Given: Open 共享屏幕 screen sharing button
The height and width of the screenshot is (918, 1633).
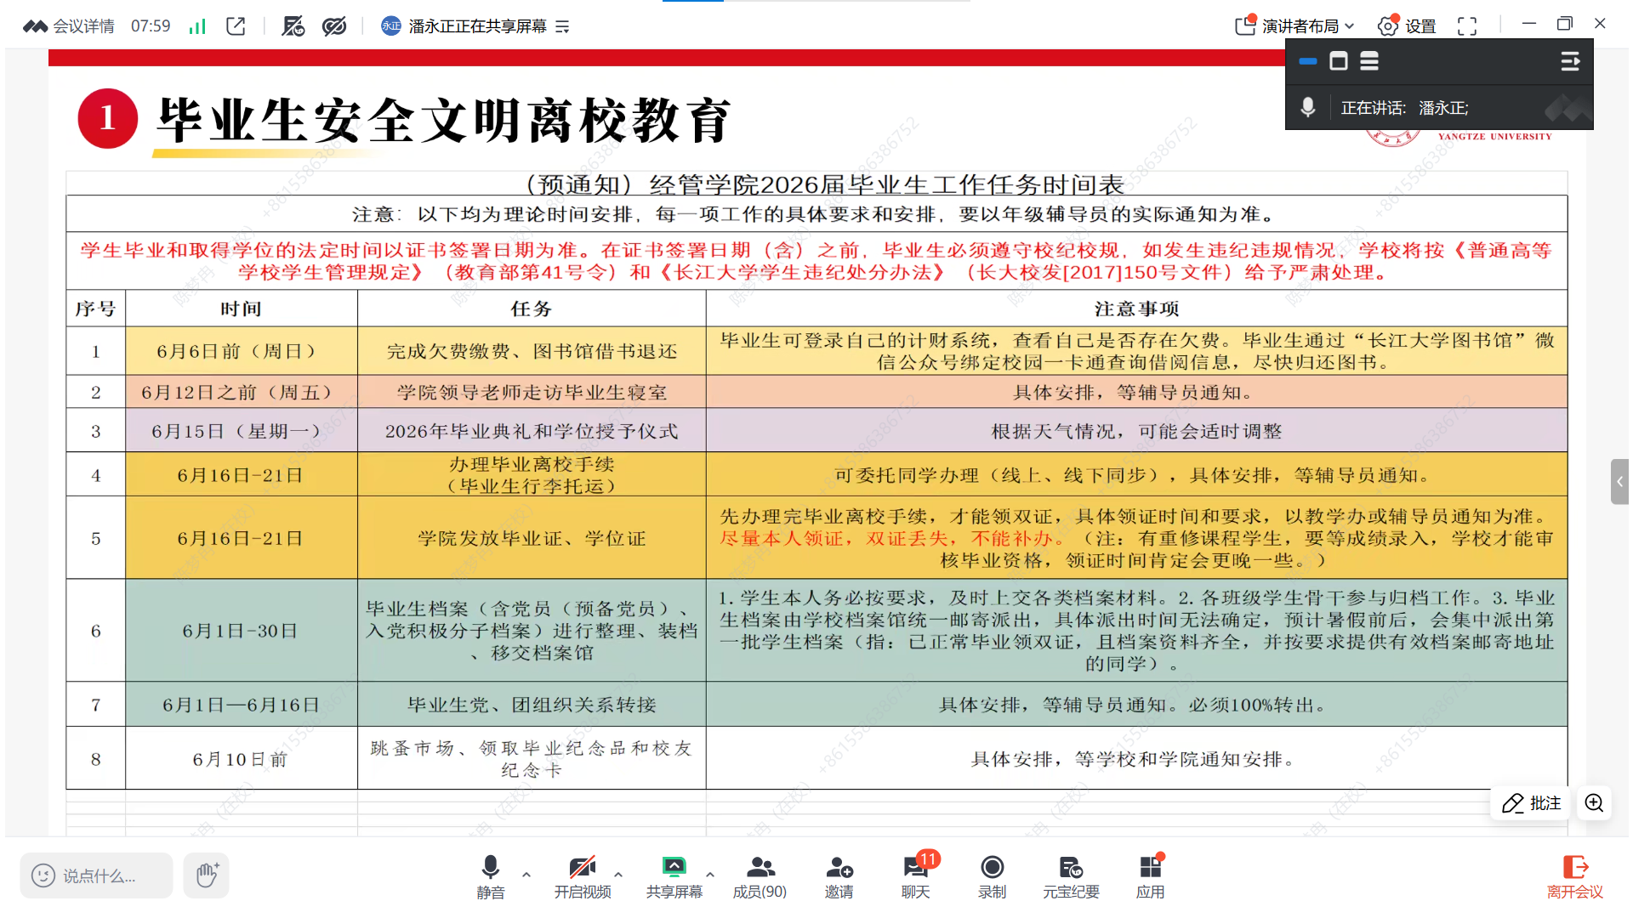Looking at the screenshot, I should pyautogui.click(x=674, y=876).
